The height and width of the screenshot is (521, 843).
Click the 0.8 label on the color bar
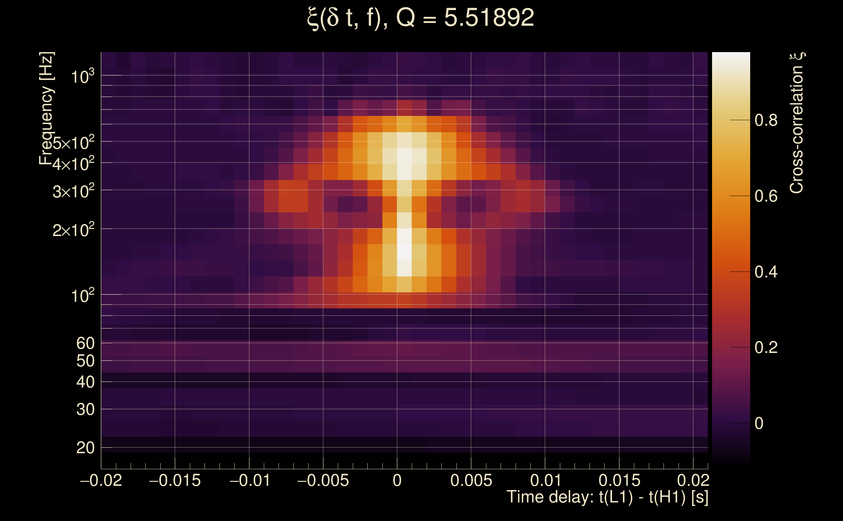pyautogui.click(x=766, y=120)
